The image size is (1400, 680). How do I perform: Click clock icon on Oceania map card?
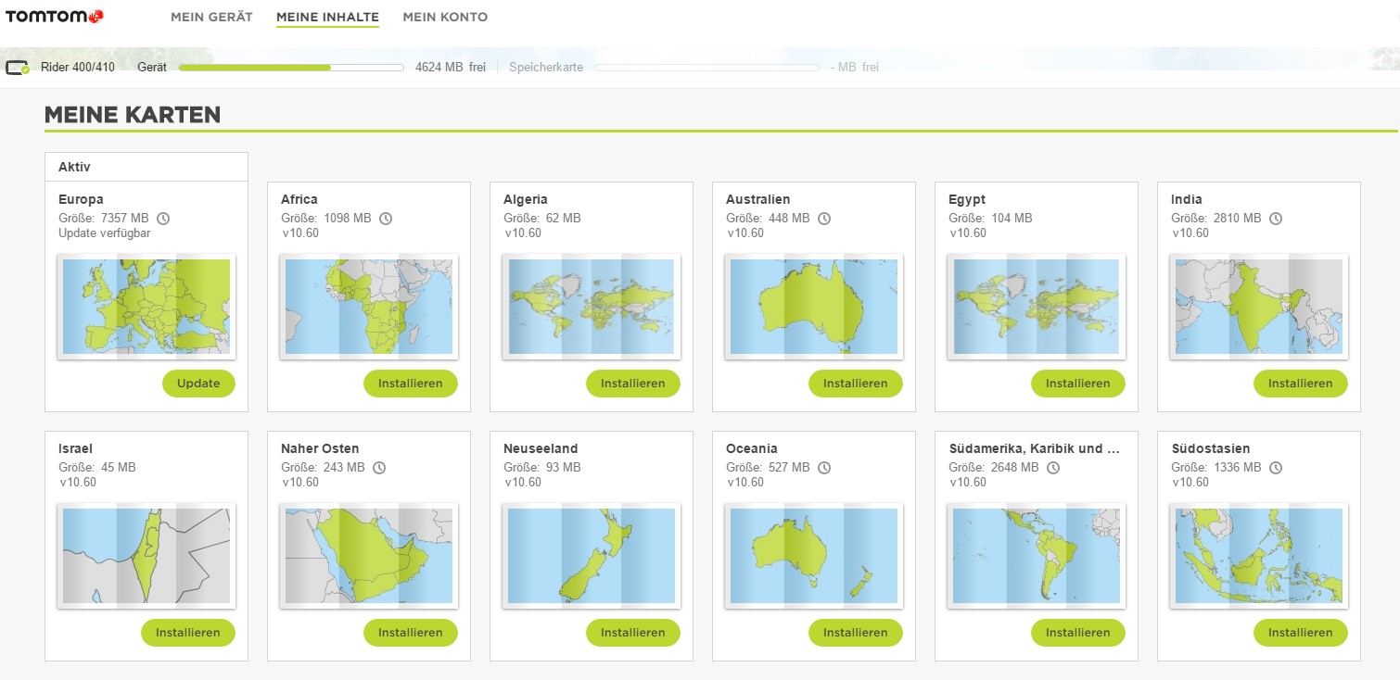(x=824, y=468)
